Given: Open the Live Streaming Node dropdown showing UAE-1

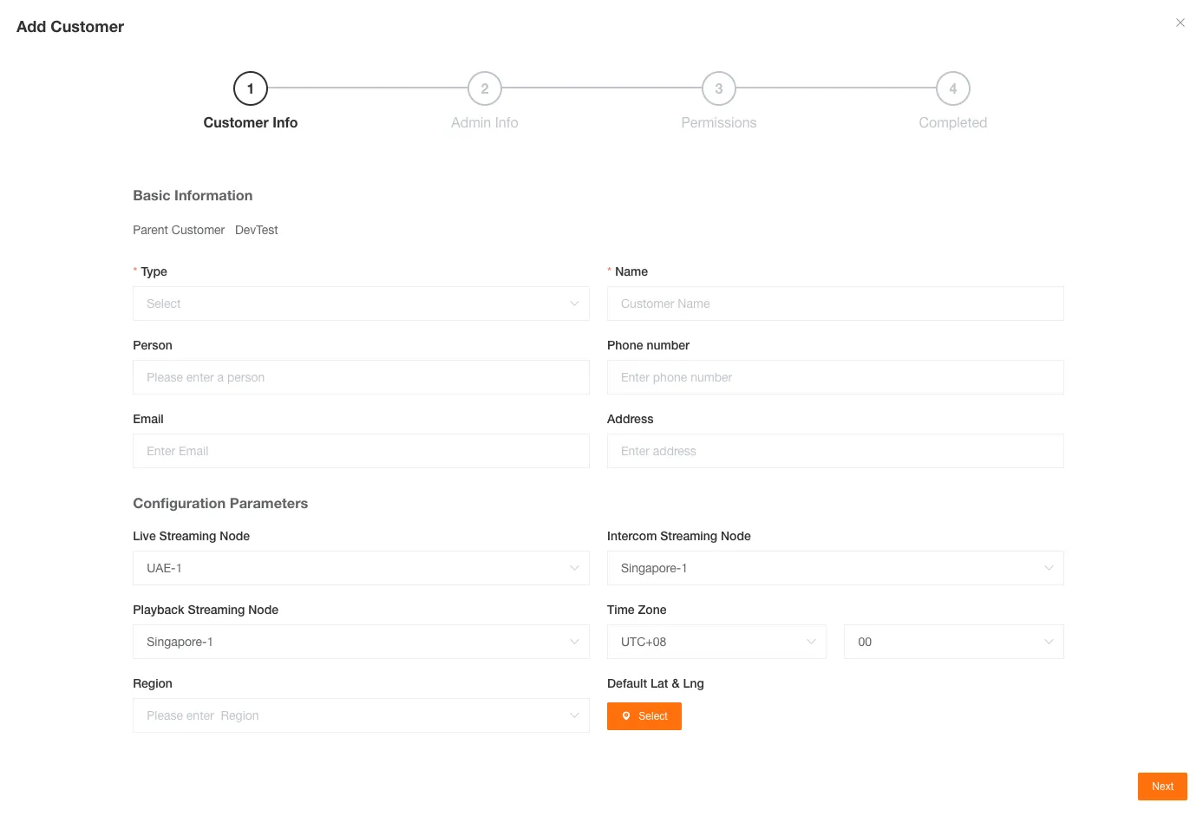Looking at the screenshot, I should coord(361,568).
